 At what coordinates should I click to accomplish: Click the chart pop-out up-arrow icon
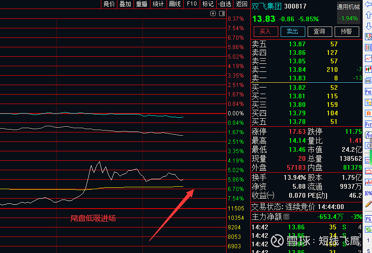[213, 14]
